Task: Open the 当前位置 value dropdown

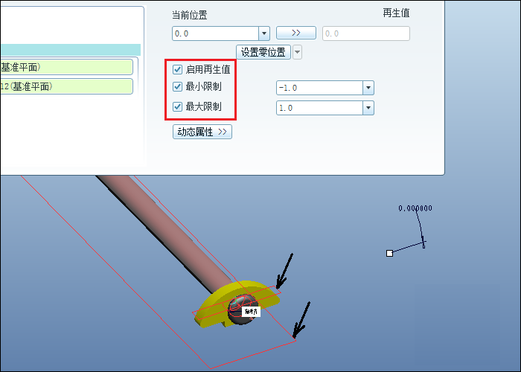Action: point(264,33)
